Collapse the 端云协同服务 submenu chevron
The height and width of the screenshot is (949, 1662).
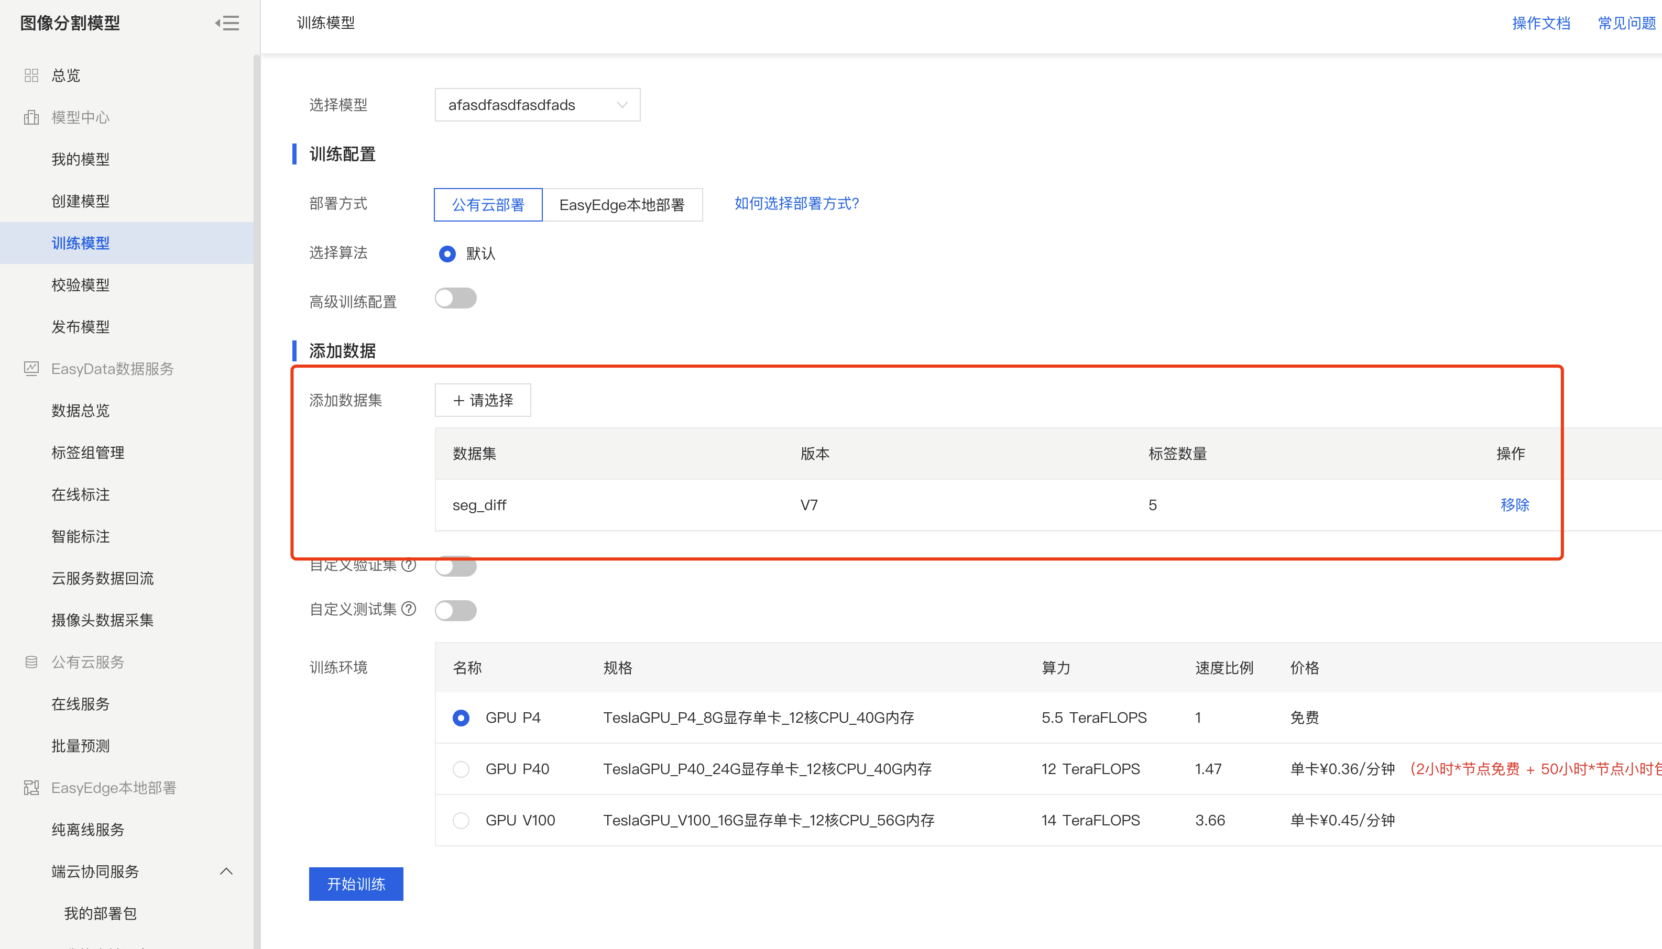click(226, 871)
